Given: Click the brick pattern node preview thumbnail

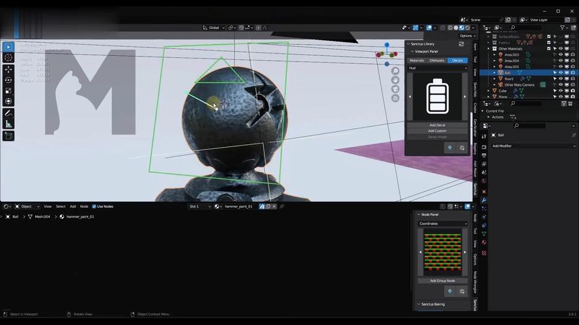Looking at the screenshot, I should (443, 252).
